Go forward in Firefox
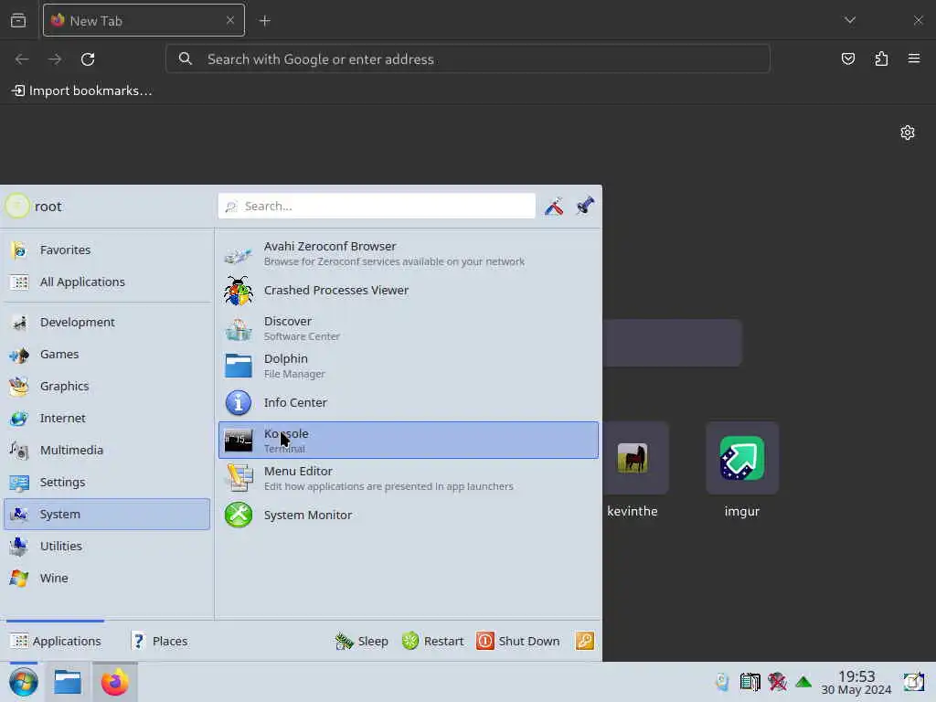This screenshot has width=936, height=702. tap(55, 59)
